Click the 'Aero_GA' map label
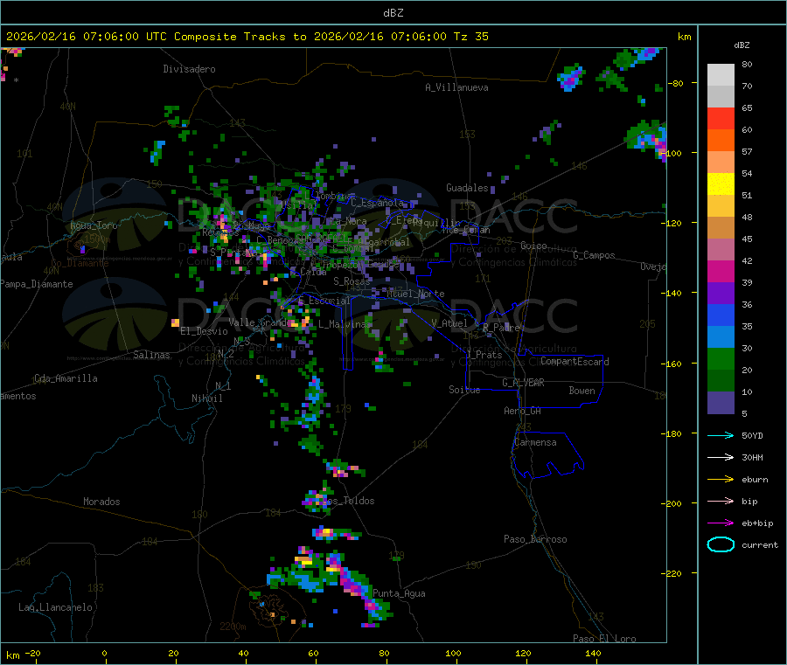 click(x=523, y=411)
